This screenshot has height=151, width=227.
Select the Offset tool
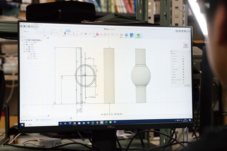point(69,33)
